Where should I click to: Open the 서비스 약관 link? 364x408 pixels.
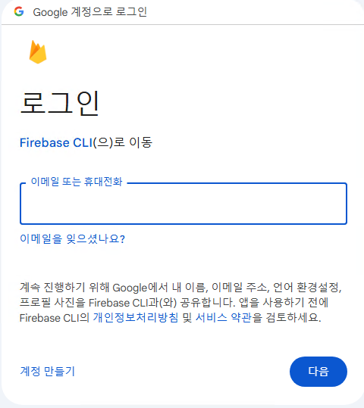224,317
